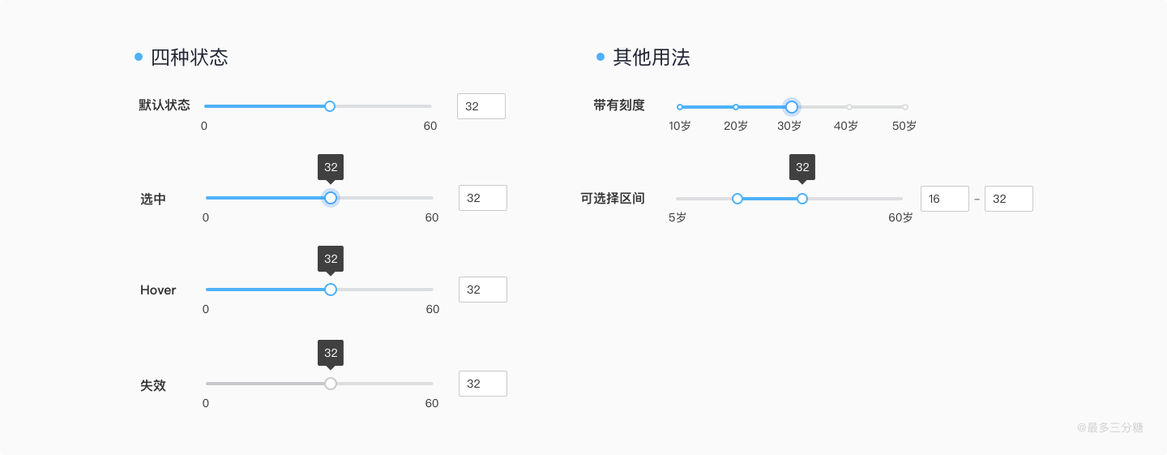
Task: Select the 40岁 tick mark
Action: coord(849,107)
